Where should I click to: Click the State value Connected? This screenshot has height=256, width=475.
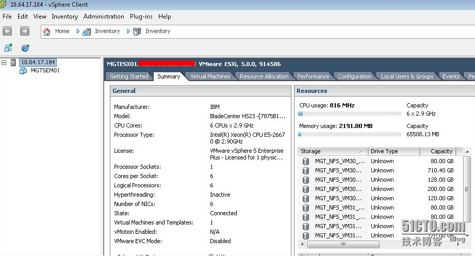[223, 213]
